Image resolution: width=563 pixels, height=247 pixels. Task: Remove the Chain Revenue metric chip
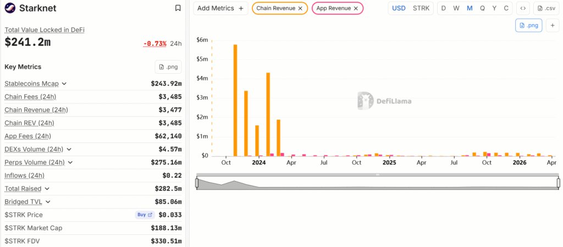(x=300, y=8)
